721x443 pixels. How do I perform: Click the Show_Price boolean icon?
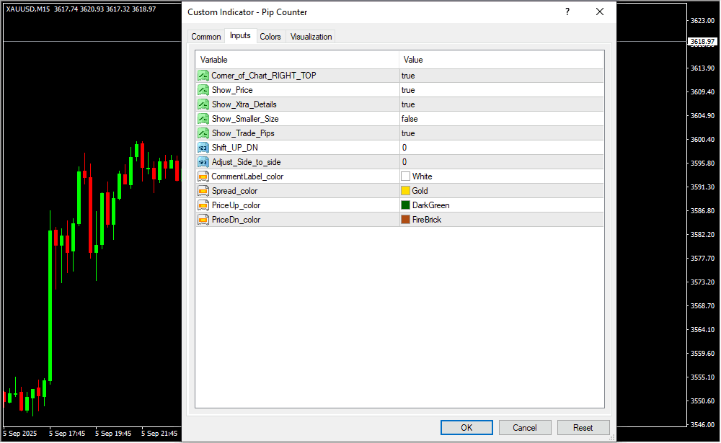[x=203, y=90]
